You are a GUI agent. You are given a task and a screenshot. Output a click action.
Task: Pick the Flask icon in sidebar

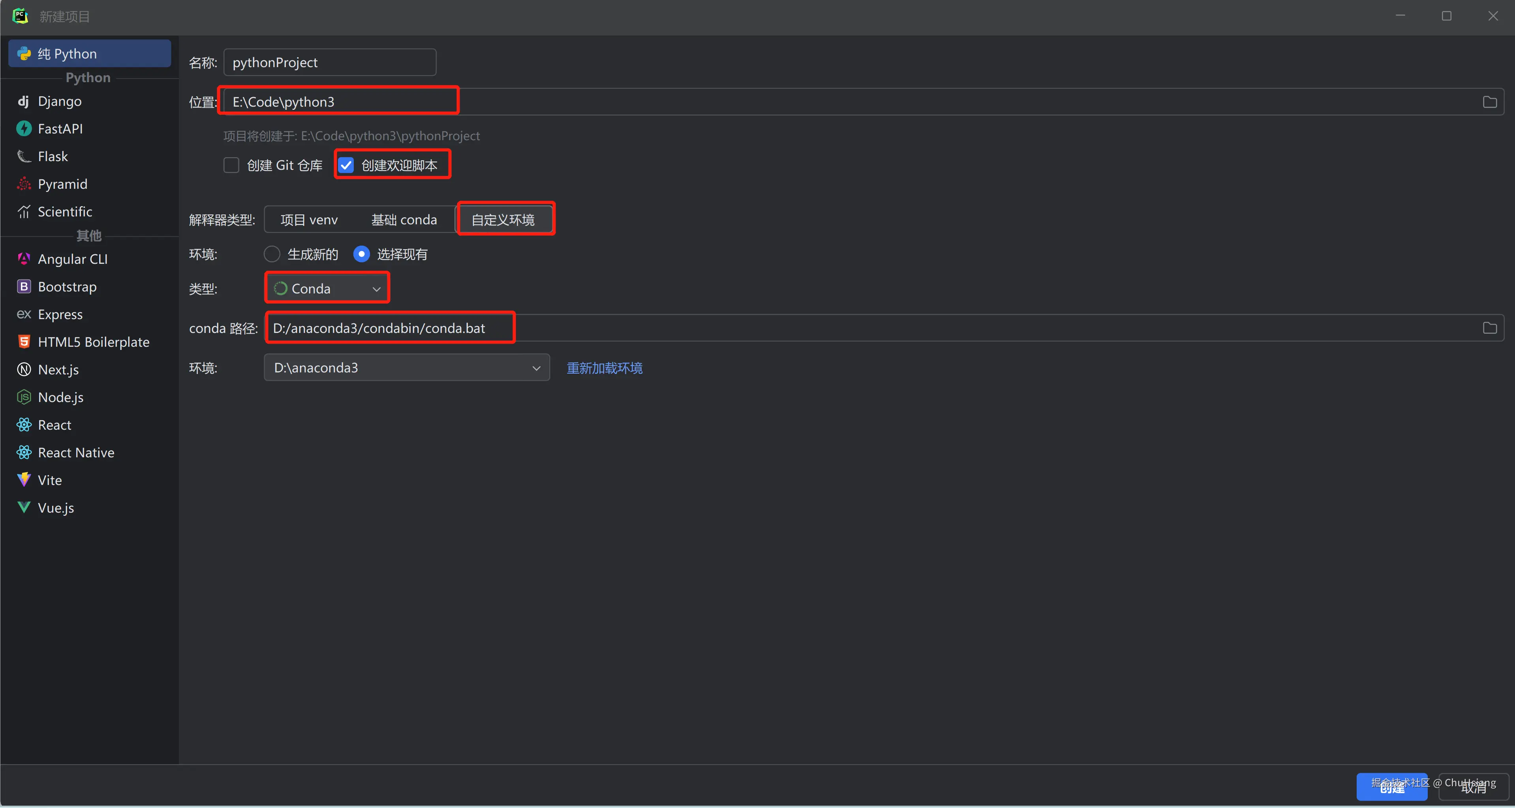coord(24,156)
